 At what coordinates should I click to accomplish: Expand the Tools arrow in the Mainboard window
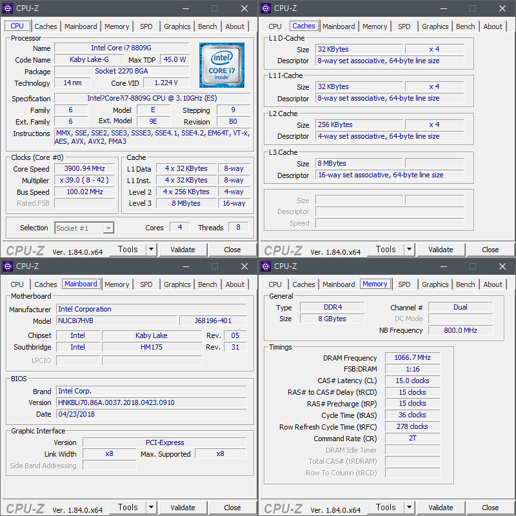tap(151, 508)
